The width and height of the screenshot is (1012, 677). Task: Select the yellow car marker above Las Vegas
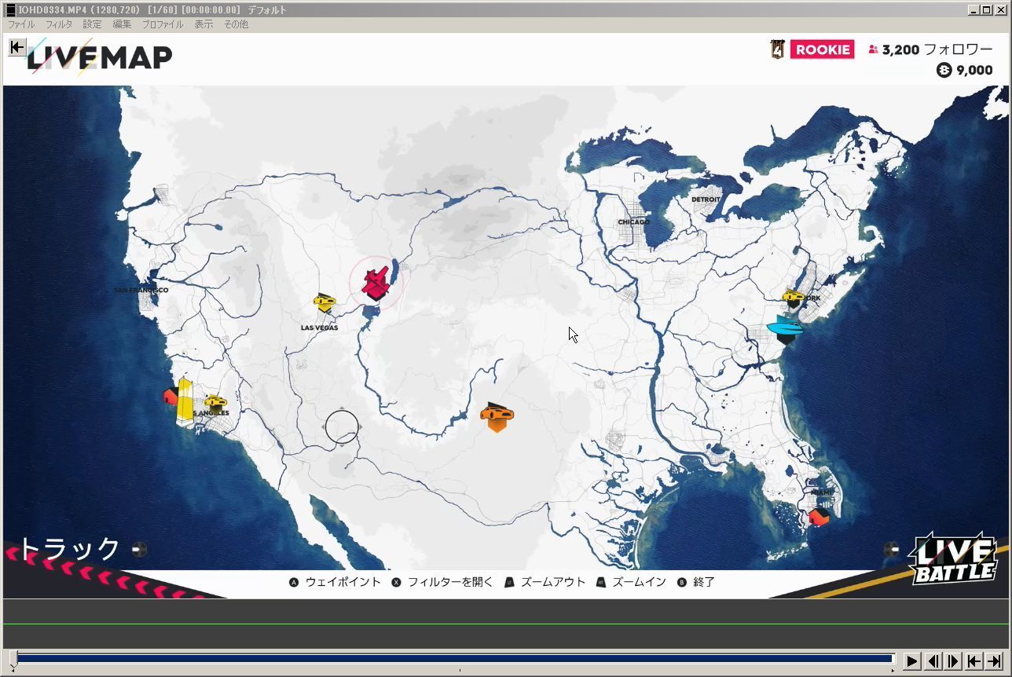click(x=324, y=302)
